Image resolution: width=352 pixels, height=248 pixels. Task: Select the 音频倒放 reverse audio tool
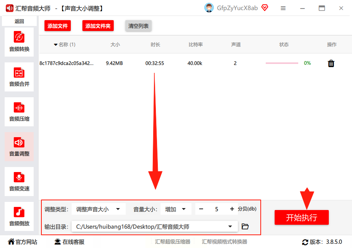pyautogui.click(x=19, y=216)
